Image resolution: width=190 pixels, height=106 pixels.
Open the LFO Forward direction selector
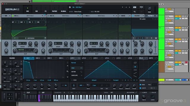pos(115,80)
